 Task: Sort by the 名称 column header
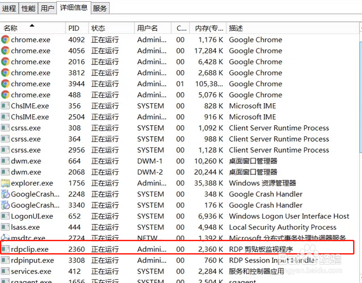(33, 28)
